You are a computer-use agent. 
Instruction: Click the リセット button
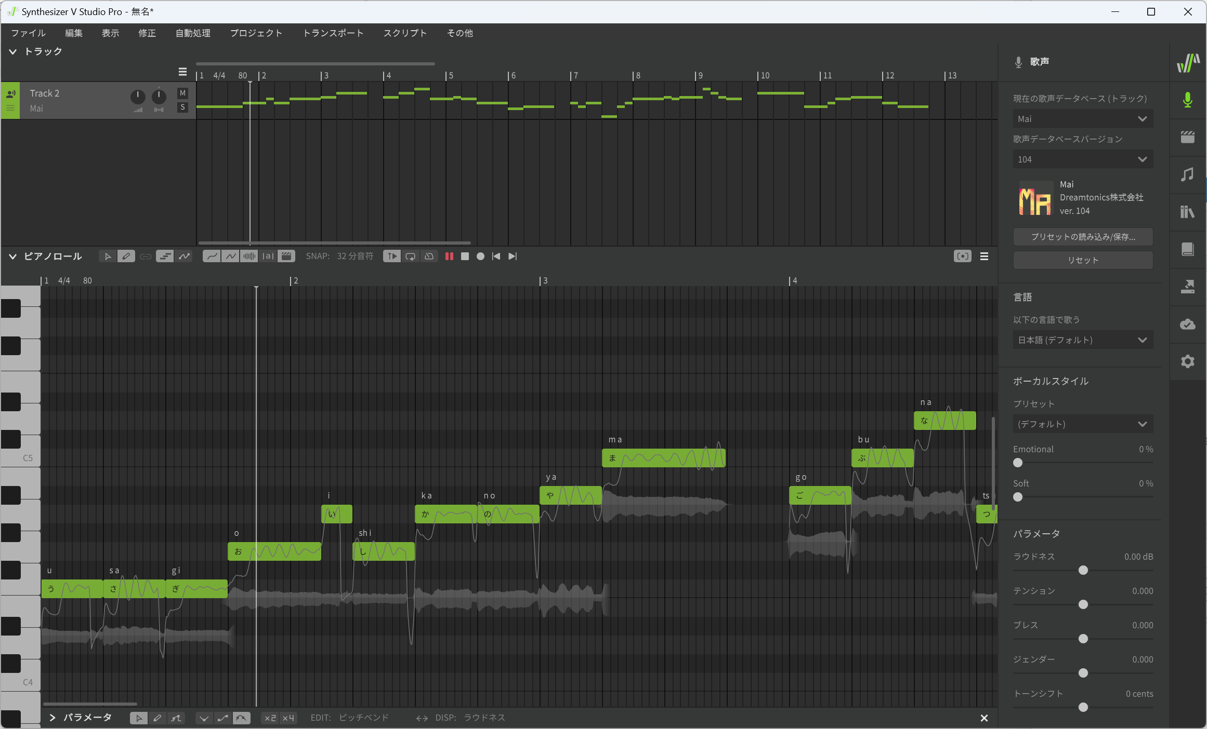point(1083,260)
